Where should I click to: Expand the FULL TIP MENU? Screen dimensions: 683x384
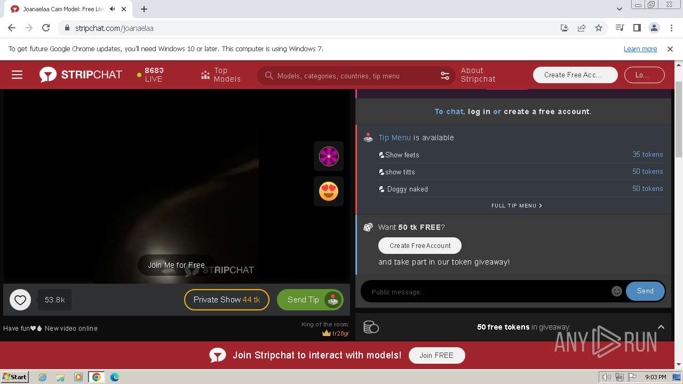517,205
